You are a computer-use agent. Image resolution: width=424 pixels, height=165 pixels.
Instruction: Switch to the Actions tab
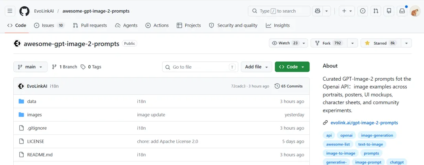point(157,25)
